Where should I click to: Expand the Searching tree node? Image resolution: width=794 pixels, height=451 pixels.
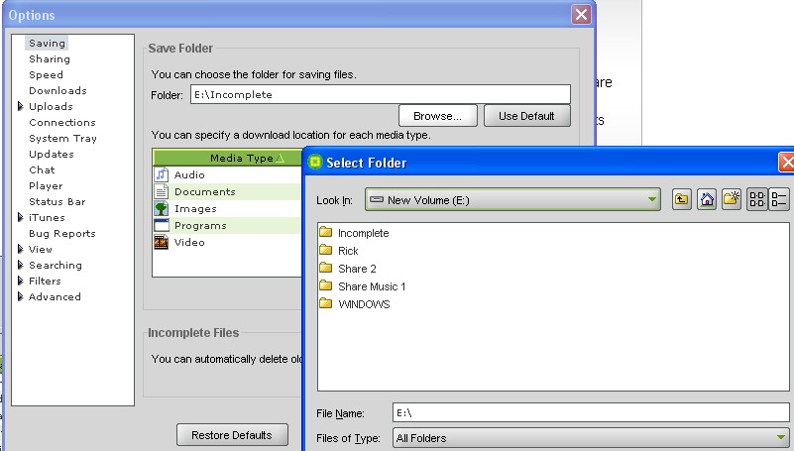[20, 265]
